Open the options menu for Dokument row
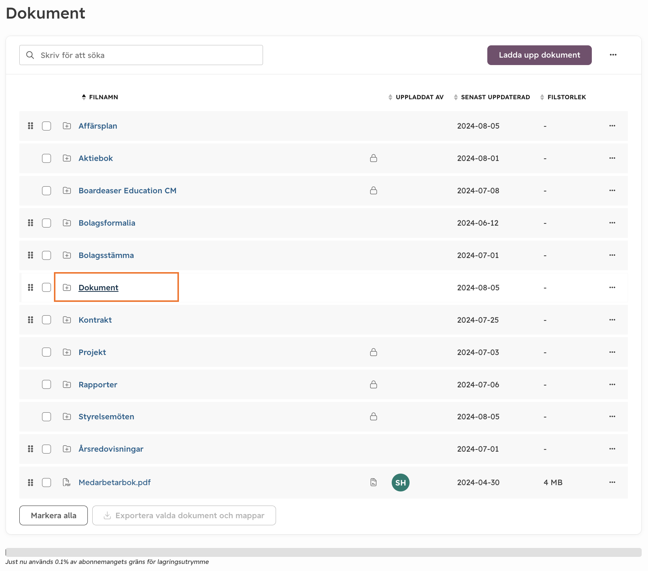 coord(612,288)
